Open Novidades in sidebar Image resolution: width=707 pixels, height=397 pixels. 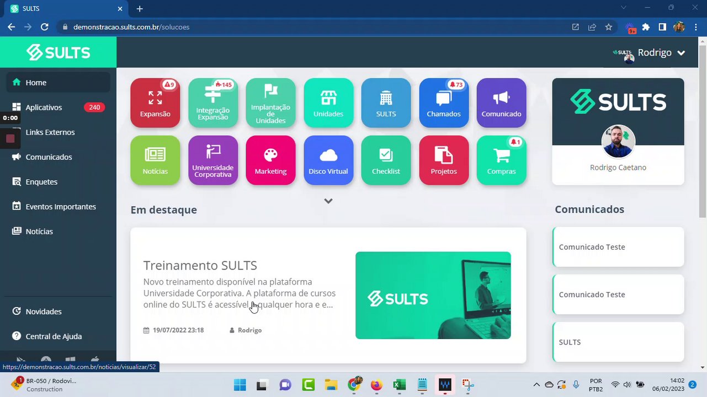(x=59, y=312)
